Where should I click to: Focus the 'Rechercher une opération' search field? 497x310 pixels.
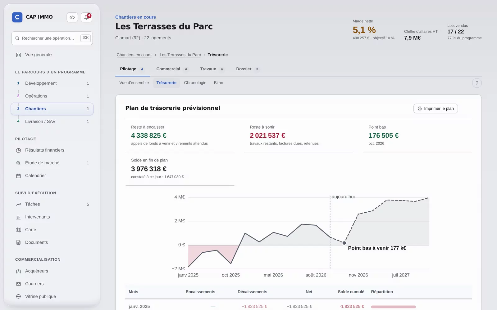coord(52,38)
